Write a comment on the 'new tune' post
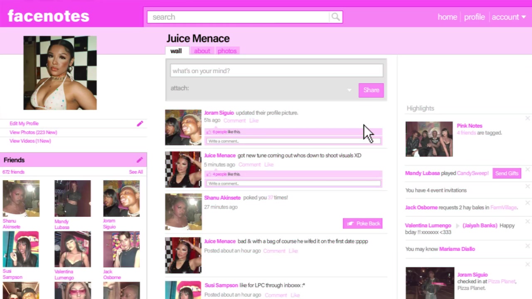This screenshot has width=532, height=299. coord(293,184)
